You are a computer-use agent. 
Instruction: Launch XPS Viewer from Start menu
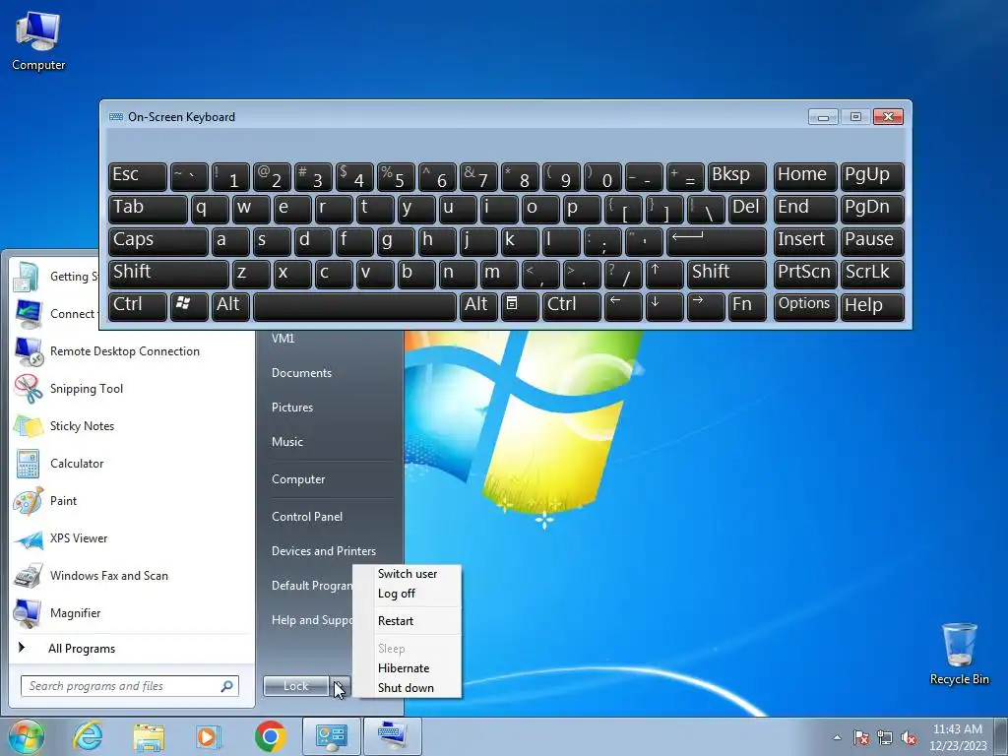(x=132, y=538)
